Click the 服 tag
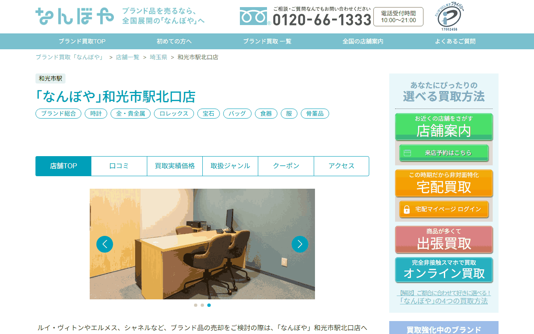The height and width of the screenshot is (334, 534). (x=289, y=114)
